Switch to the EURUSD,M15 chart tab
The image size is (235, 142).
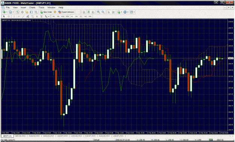point(35,136)
